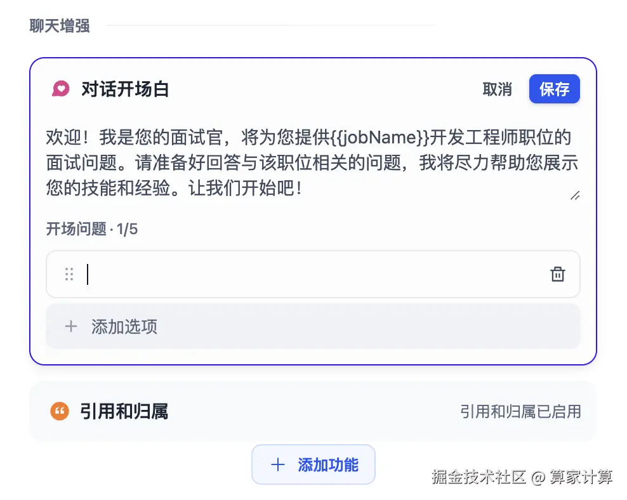Click the {{jobName}} variable in the greeting
Image resolution: width=627 pixels, height=500 pixels.
380,137
